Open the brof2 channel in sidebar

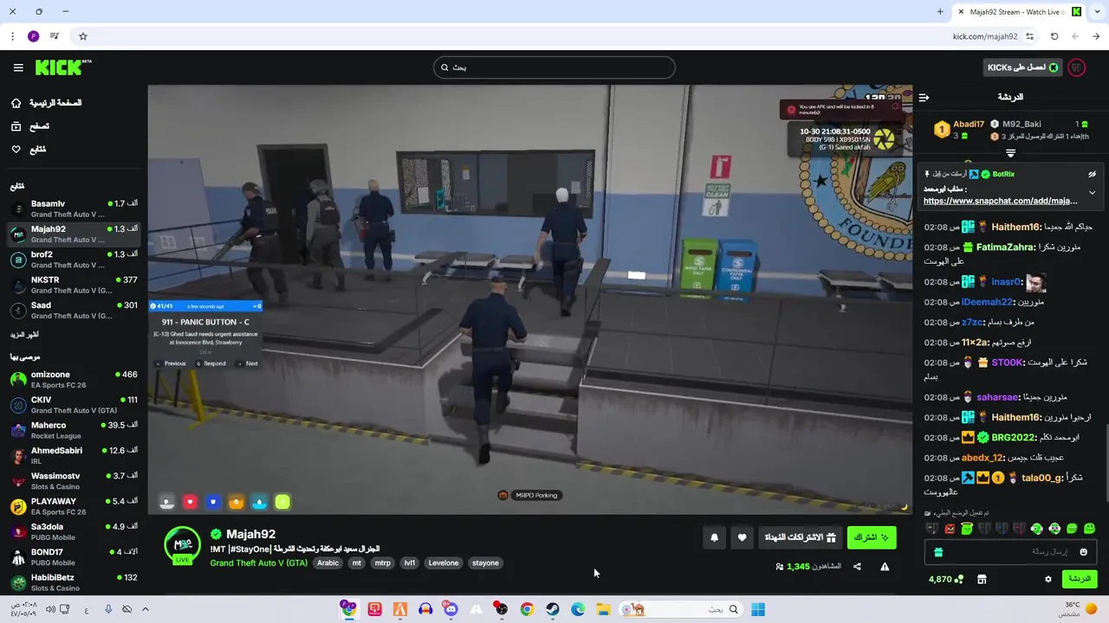(x=74, y=260)
